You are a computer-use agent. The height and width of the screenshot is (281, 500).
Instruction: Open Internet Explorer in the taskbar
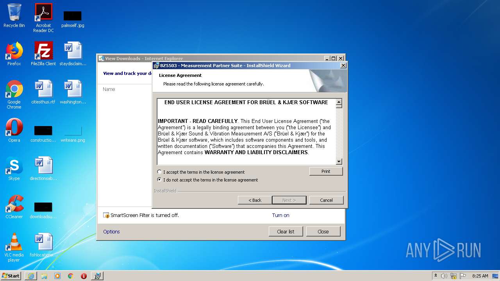pyautogui.click(x=31, y=276)
